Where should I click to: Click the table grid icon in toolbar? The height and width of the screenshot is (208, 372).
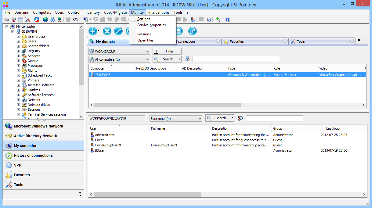(x=21, y=20)
